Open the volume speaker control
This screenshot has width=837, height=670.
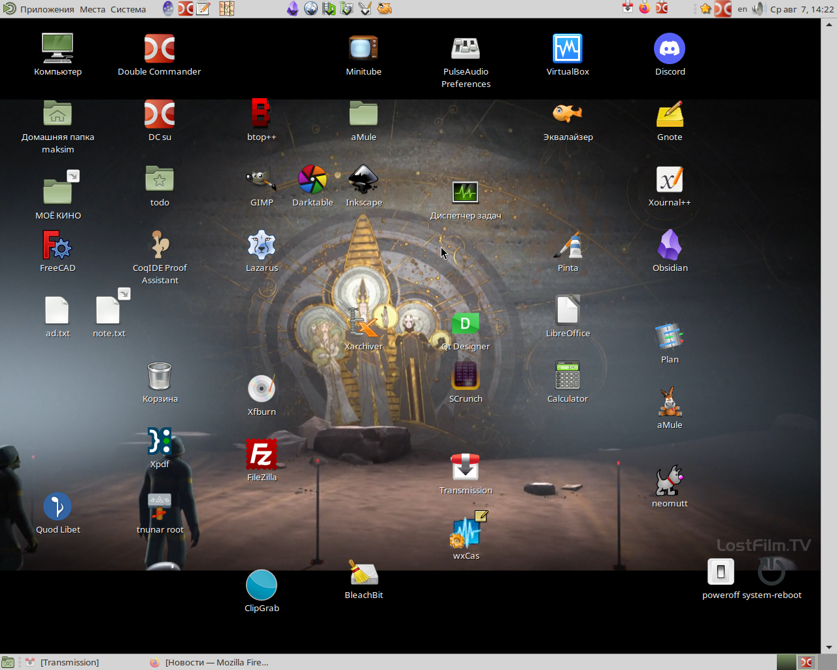pyautogui.click(x=758, y=9)
